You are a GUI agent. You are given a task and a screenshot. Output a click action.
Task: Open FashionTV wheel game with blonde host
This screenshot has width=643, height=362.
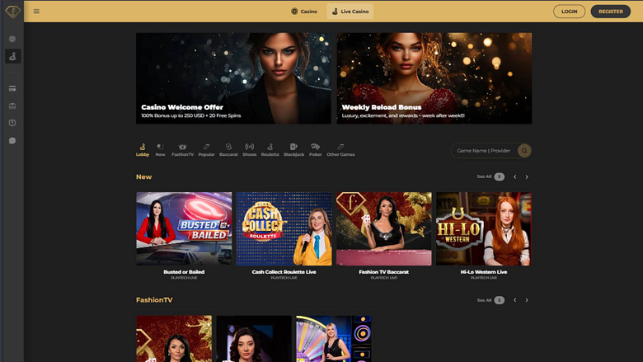[334, 339]
